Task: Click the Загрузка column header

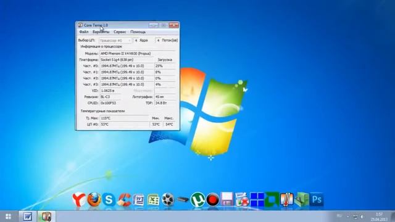Action: point(165,60)
